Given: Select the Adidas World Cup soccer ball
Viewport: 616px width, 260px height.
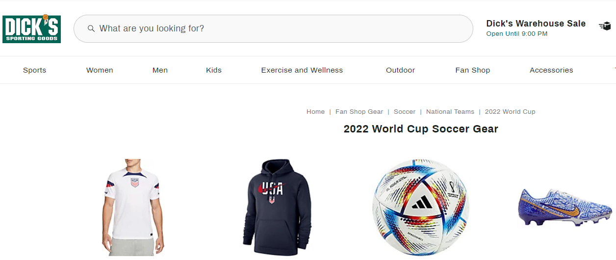Looking at the screenshot, I should pos(420,207).
